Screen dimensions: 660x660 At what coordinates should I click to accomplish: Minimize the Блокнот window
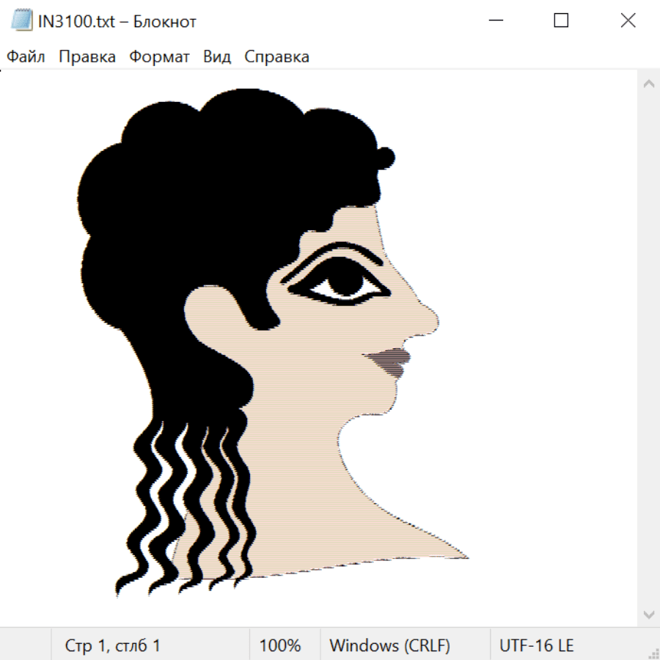point(495,21)
